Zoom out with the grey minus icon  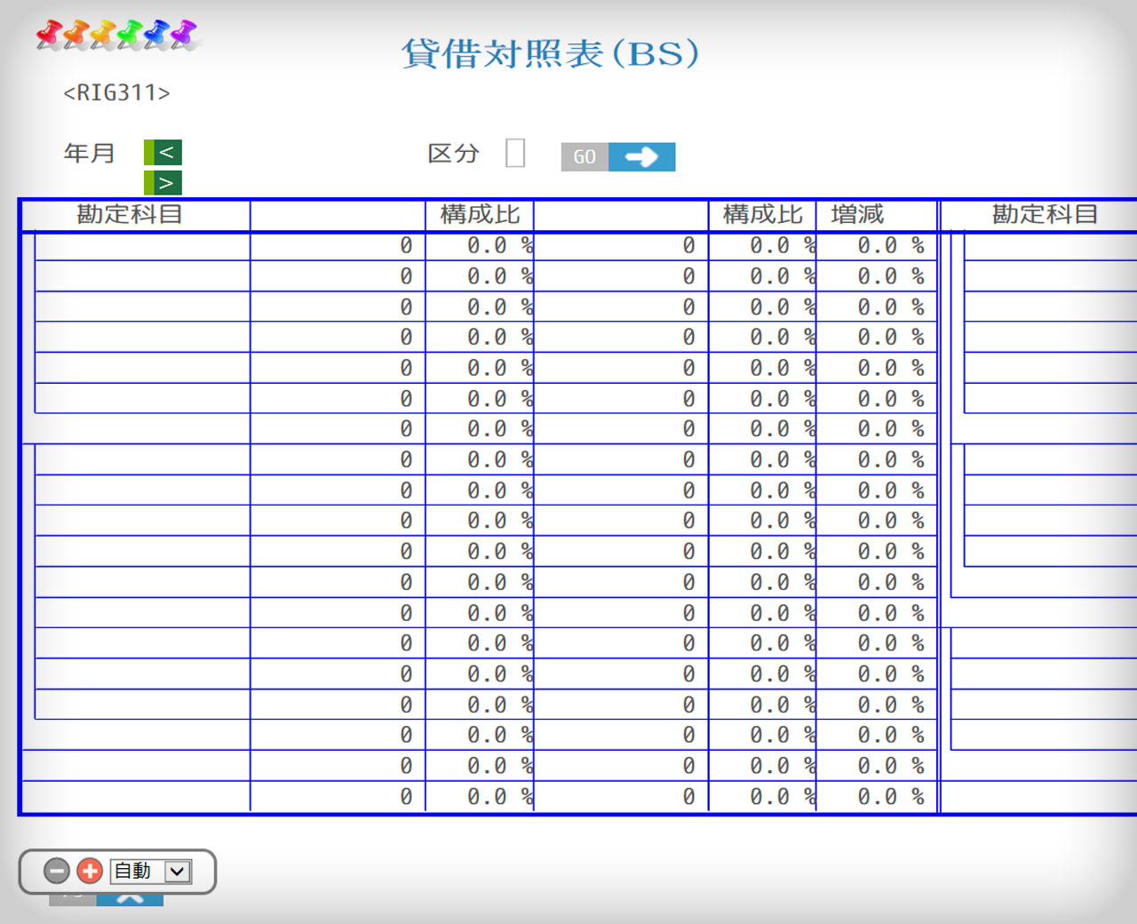pos(57,872)
